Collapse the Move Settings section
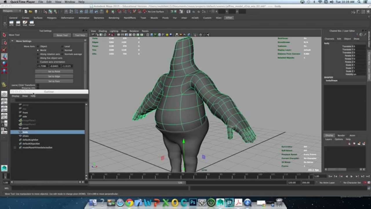Image resolution: width=371 pixels, height=209 pixels. [x=12, y=41]
